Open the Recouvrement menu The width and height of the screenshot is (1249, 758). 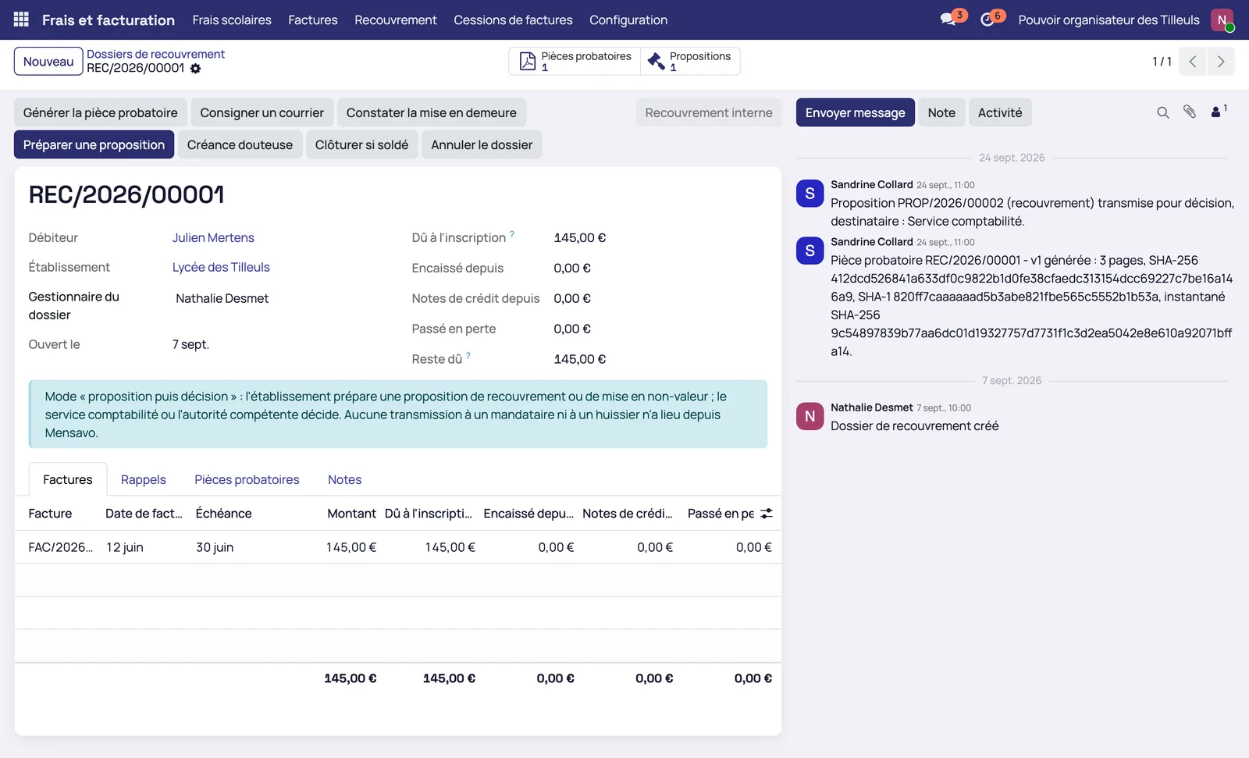pos(396,20)
